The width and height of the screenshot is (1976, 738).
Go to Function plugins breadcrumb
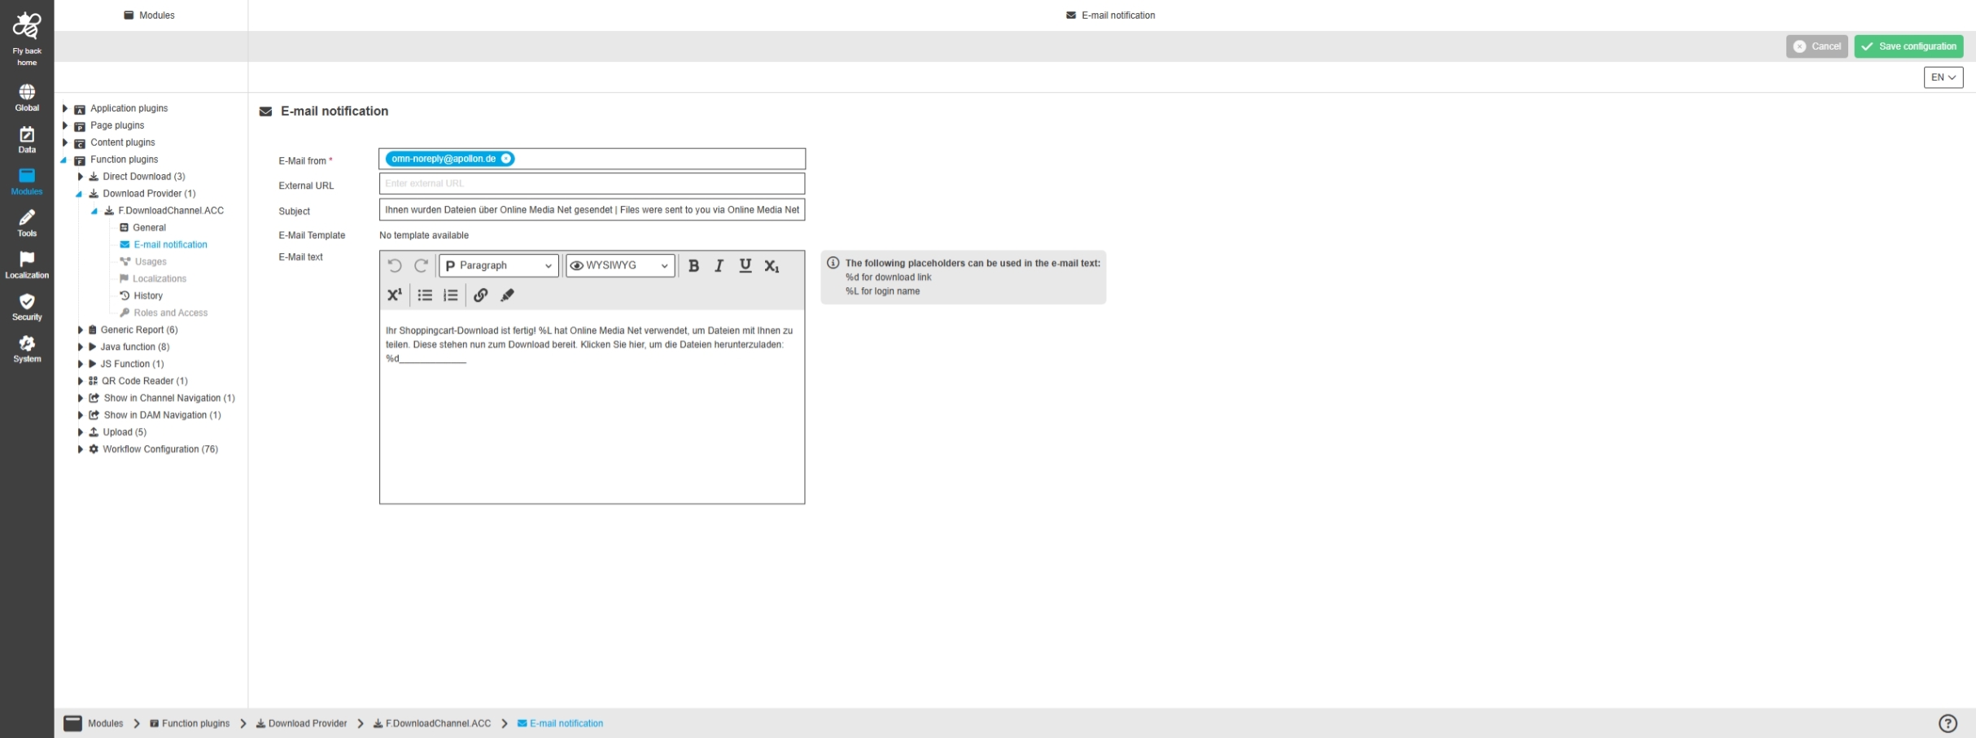pyautogui.click(x=190, y=723)
